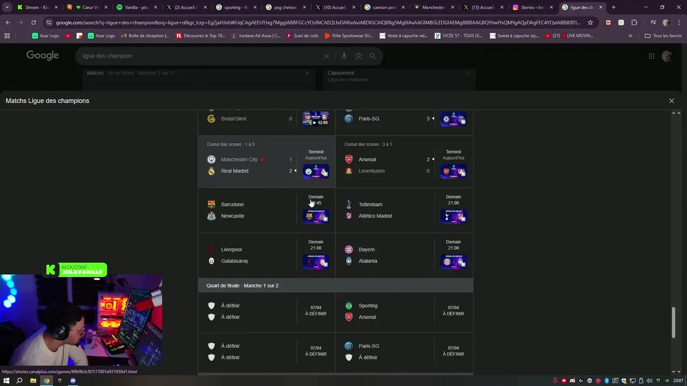This screenshot has width=687, height=386.
Task: Open File Explorer from taskbar
Action: click(33, 381)
